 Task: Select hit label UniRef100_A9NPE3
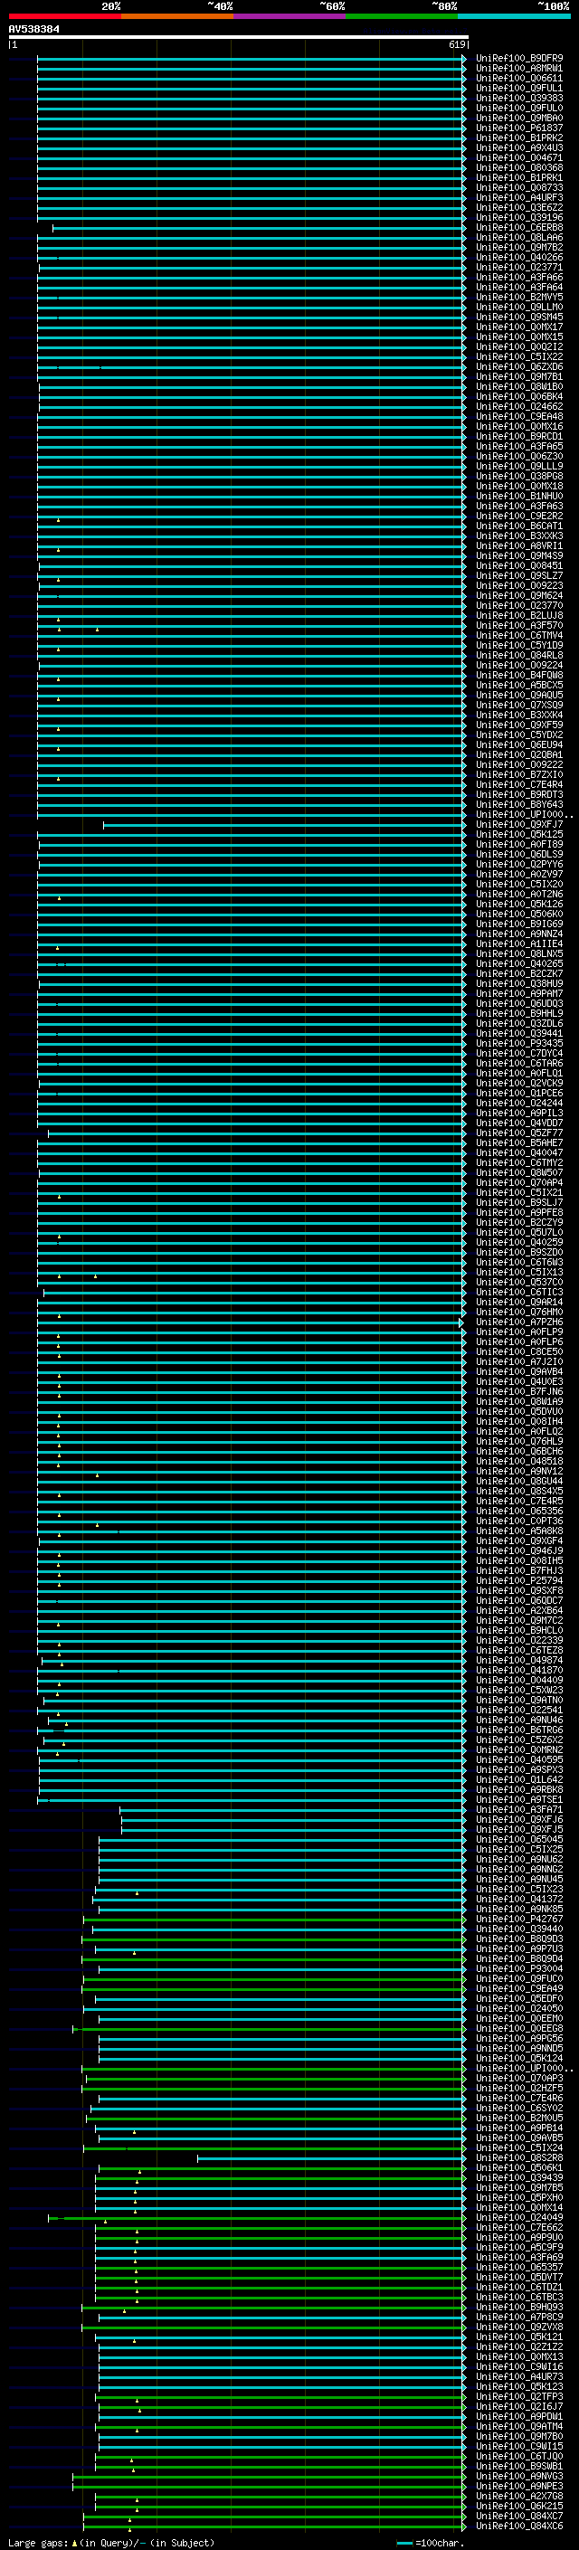pos(518,2486)
